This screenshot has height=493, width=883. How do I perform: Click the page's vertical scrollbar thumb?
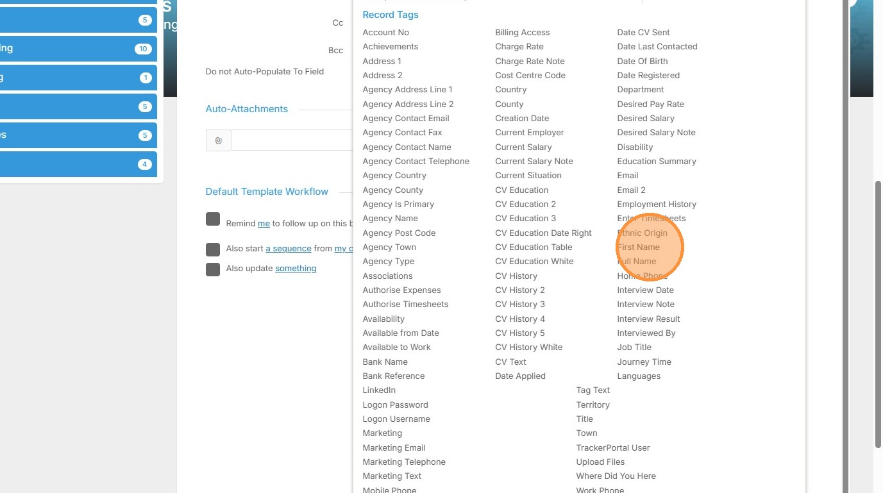878,314
